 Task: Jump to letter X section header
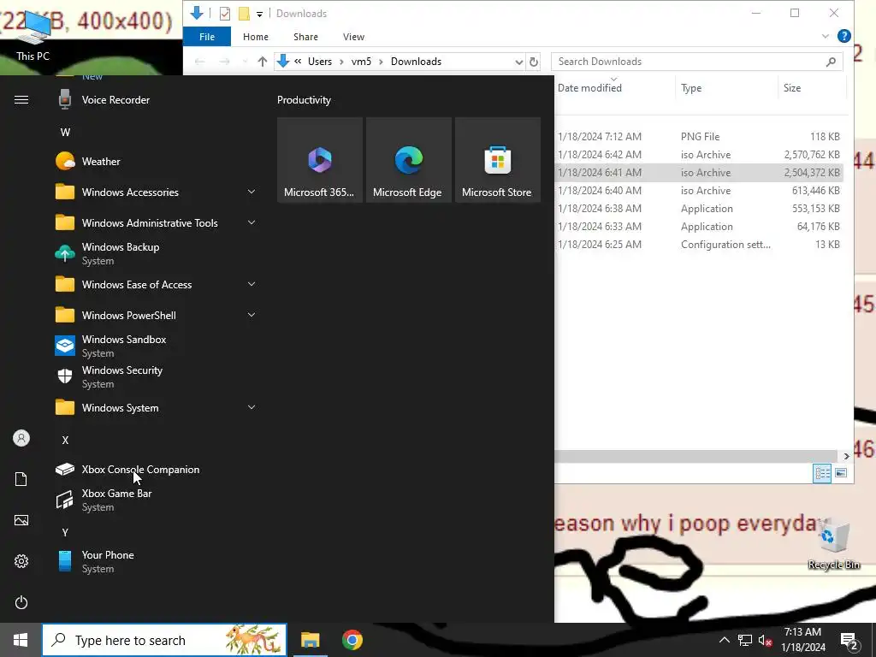tap(65, 441)
